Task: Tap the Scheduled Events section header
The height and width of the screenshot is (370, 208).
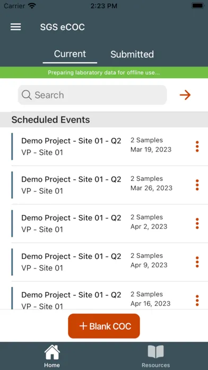Action: (x=104, y=120)
